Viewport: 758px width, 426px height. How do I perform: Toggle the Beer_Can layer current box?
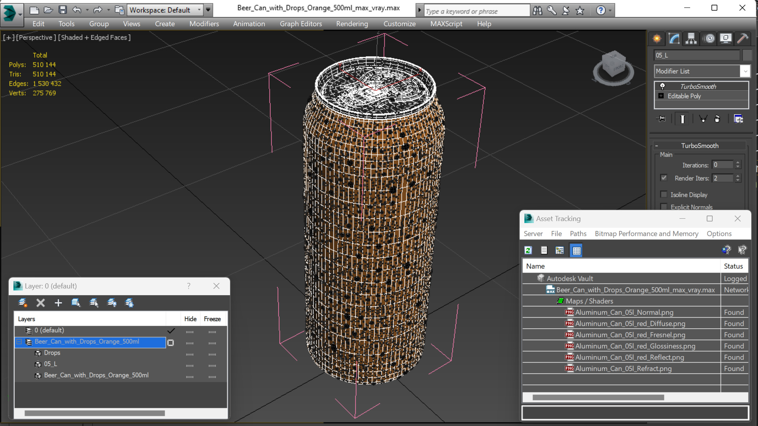point(170,342)
